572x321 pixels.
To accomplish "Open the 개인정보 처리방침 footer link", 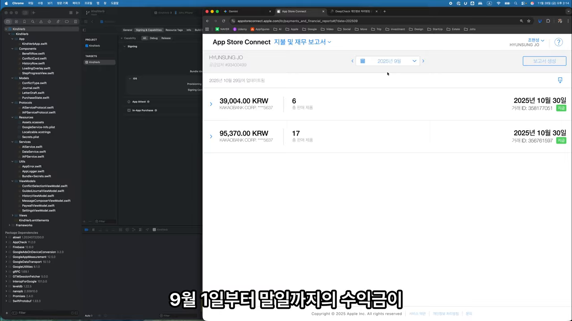I will pyautogui.click(x=446, y=313).
